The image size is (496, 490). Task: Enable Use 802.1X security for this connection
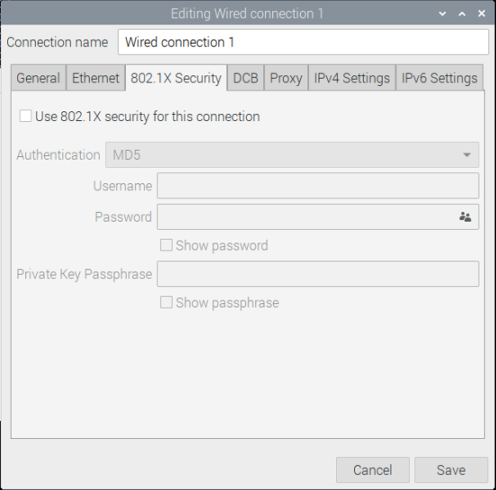pos(26,116)
